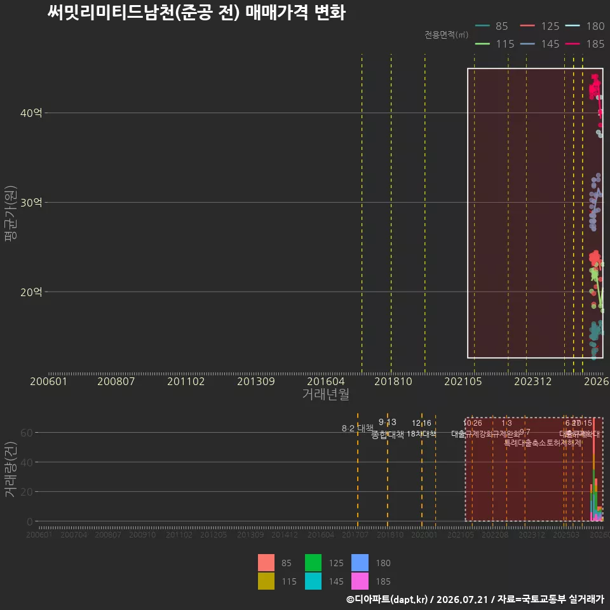
Task: Click the 9·13 종합대책 policy annotation
Action: click(x=388, y=428)
